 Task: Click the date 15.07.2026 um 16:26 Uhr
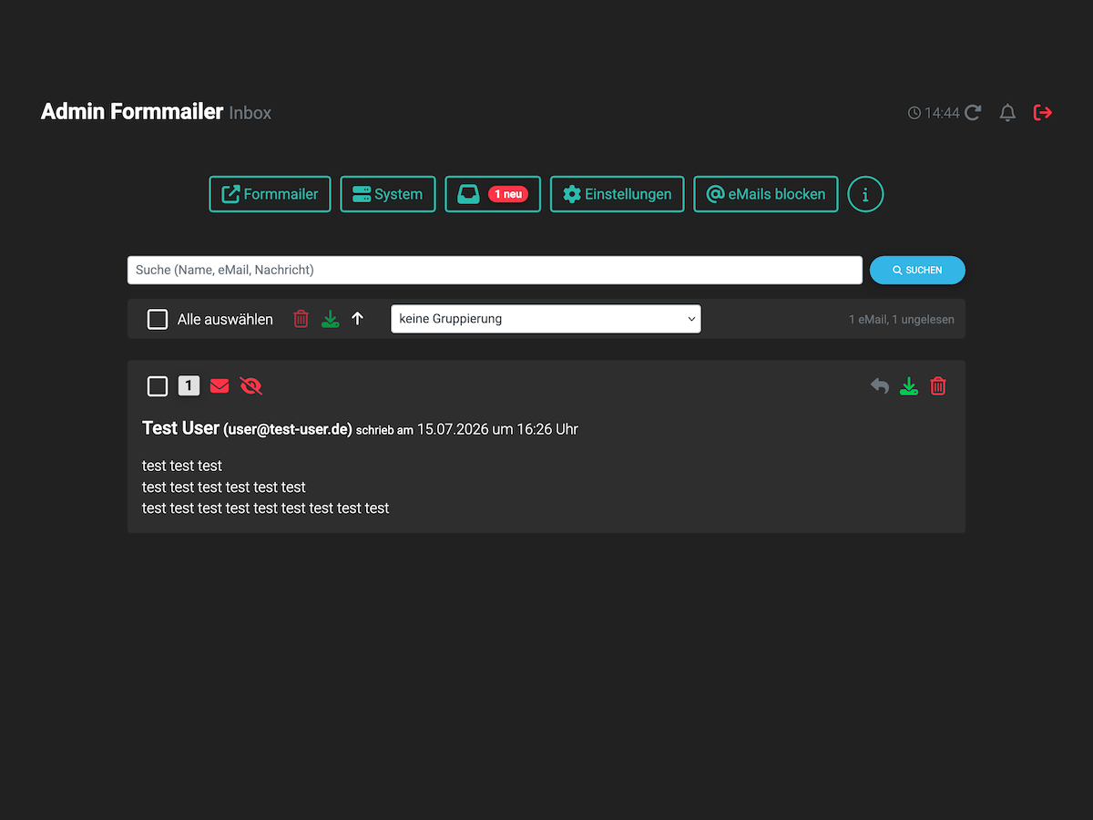[497, 429]
